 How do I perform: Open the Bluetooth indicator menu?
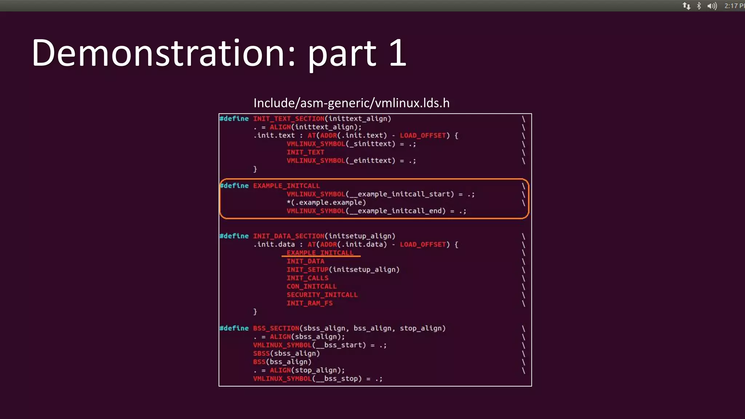coord(699,6)
